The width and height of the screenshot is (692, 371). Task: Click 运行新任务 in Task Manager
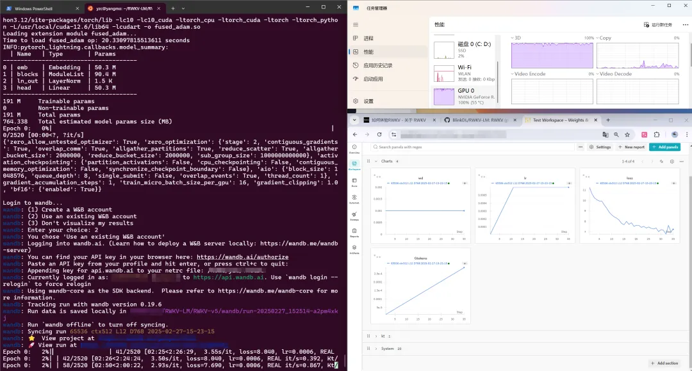click(x=658, y=25)
